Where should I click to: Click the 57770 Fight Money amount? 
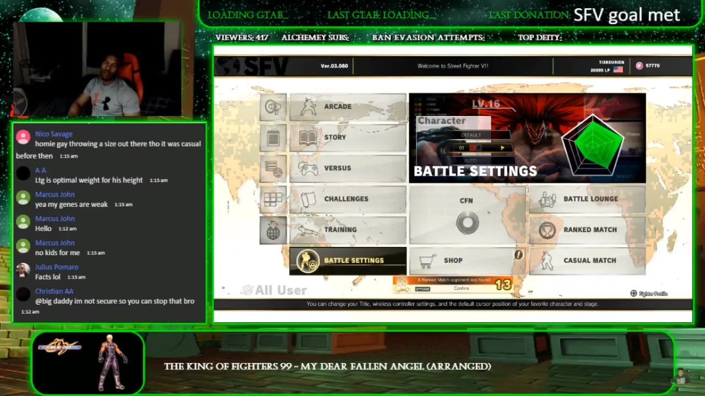pyautogui.click(x=653, y=65)
